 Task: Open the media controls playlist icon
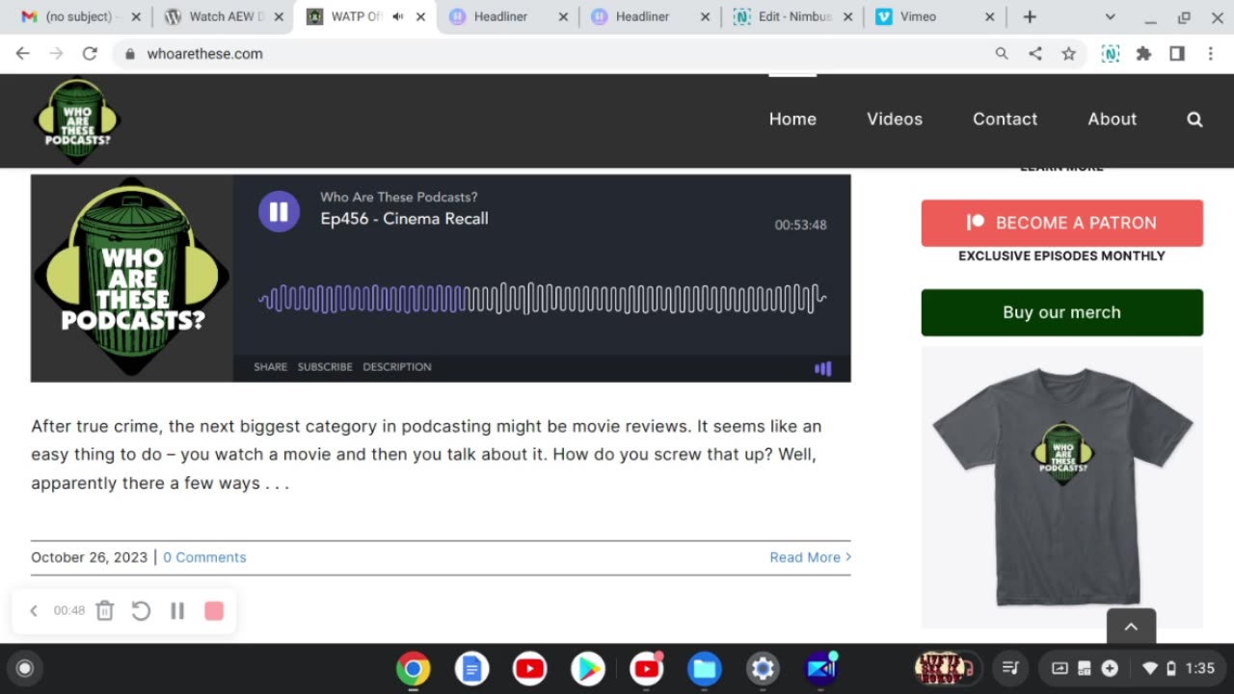(1010, 668)
